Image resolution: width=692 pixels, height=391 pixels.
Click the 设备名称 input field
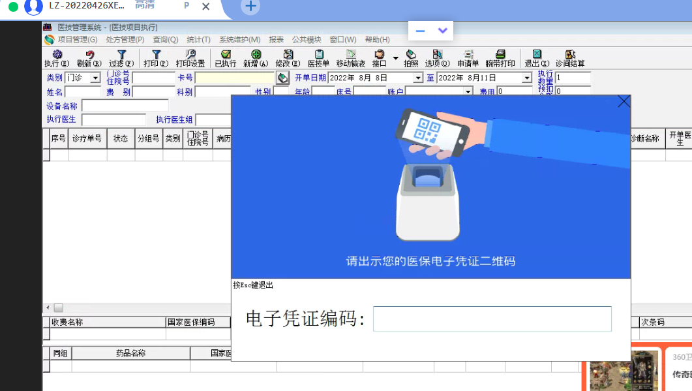tap(125, 106)
